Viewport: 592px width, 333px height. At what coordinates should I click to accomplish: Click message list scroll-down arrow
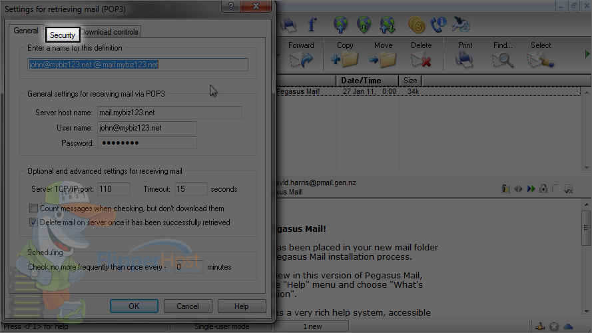coord(586,167)
